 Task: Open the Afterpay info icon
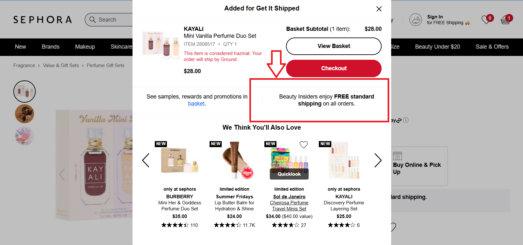point(406,120)
